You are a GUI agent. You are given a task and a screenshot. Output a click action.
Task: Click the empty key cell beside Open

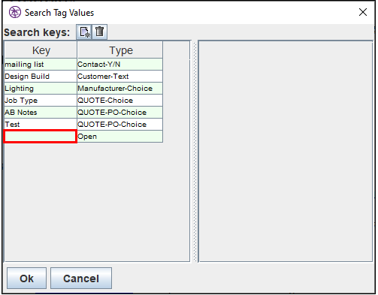click(x=41, y=137)
